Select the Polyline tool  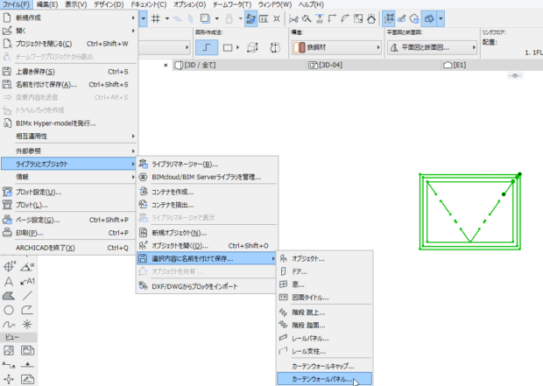(27, 310)
